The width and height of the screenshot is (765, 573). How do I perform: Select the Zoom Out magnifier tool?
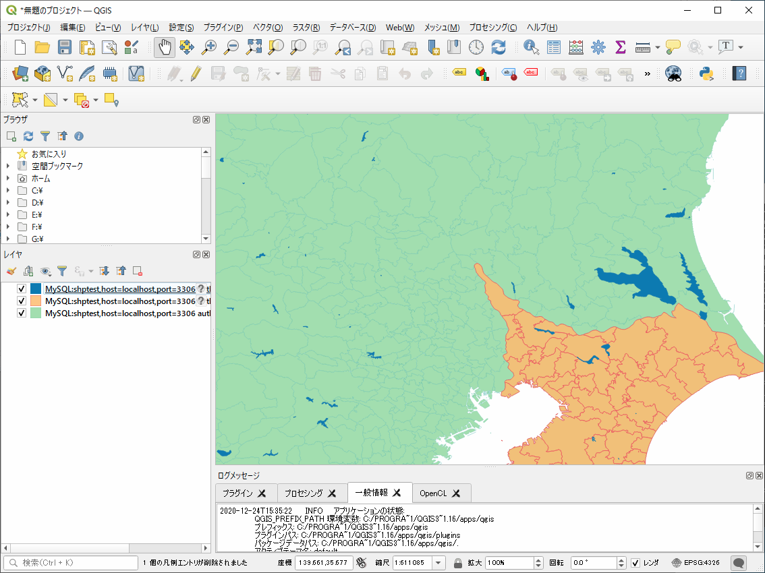point(231,47)
